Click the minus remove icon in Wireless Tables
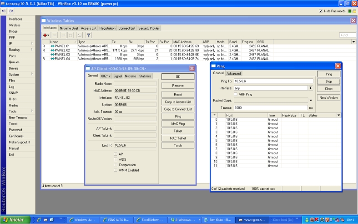The width and height of the screenshot is (358, 224). 54,35
